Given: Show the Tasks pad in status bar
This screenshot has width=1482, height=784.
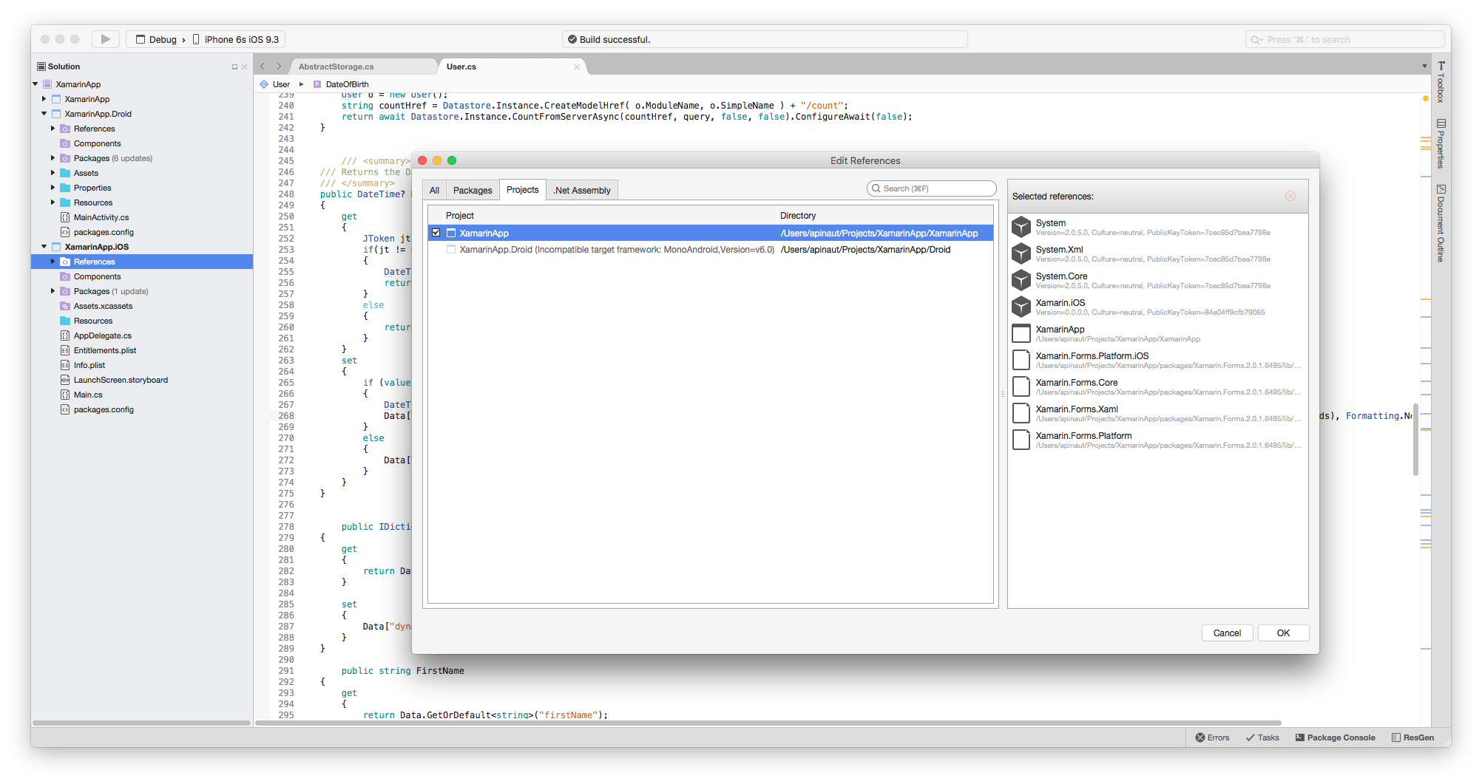Looking at the screenshot, I should (1262, 737).
